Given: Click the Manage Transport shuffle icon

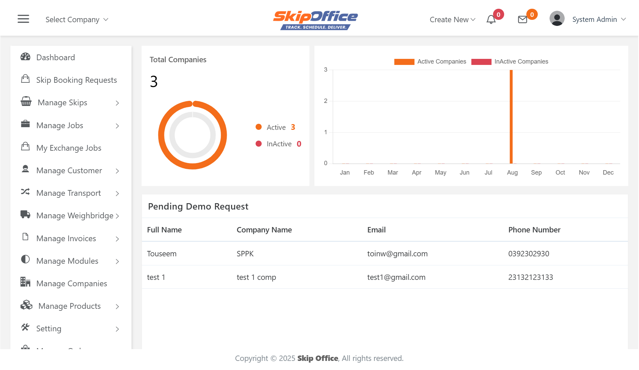Looking at the screenshot, I should [26, 192].
